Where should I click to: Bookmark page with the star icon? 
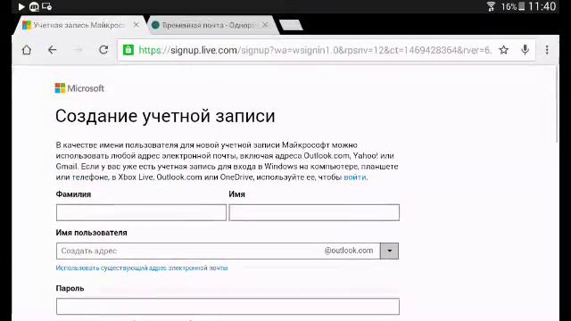503,50
